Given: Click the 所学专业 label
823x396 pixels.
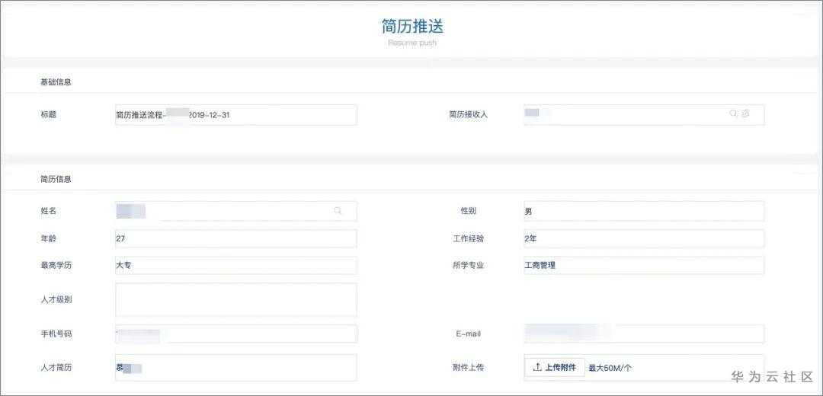Looking at the screenshot, I should coord(468,266).
